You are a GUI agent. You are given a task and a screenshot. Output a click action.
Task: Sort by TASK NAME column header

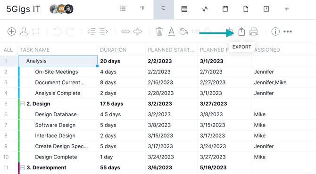tap(35, 50)
